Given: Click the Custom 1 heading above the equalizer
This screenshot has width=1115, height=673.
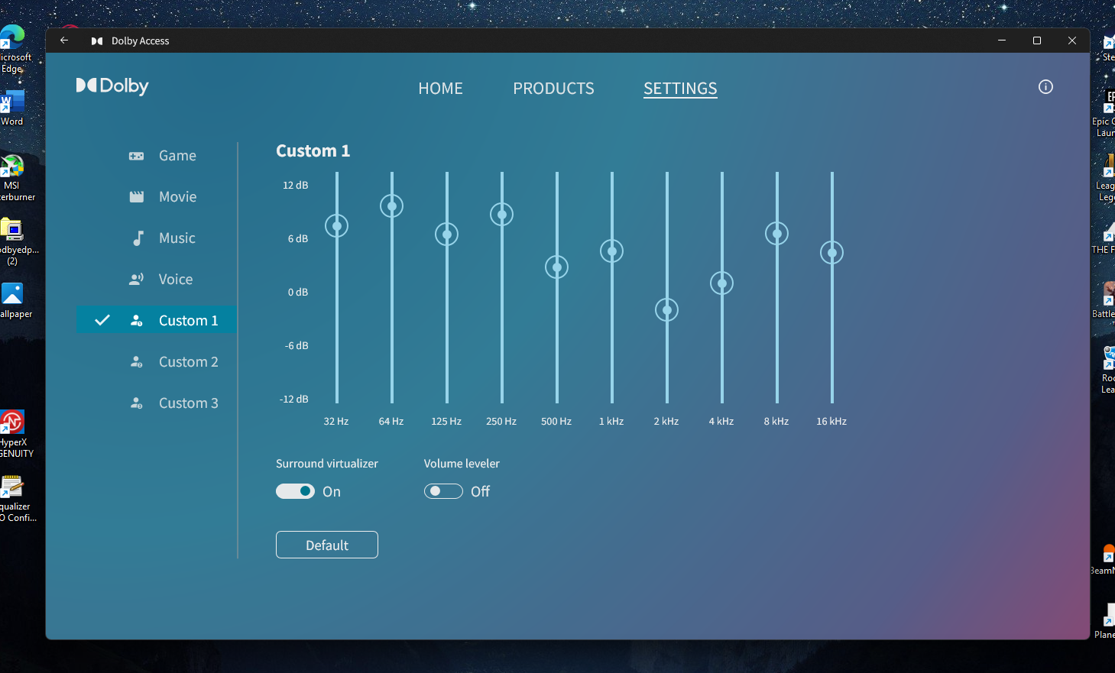Looking at the screenshot, I should pos(313,150).
